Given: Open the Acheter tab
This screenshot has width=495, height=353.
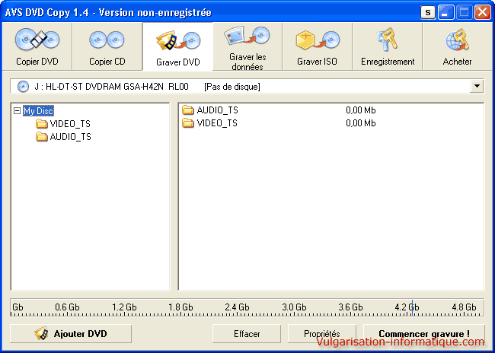Looking at the screenshot, I should tap(458, 46).
